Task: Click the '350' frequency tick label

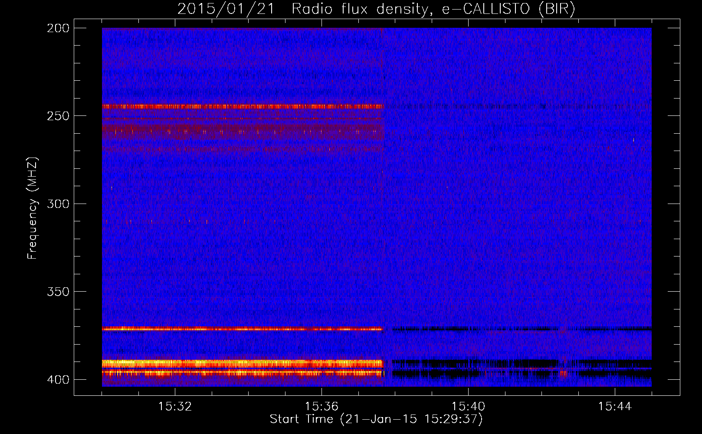Action: (58, 292)
